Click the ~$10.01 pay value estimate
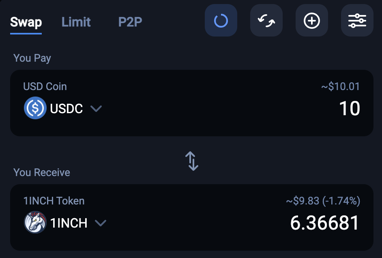Viewport: 382px width, 258px height. (340, 86)
